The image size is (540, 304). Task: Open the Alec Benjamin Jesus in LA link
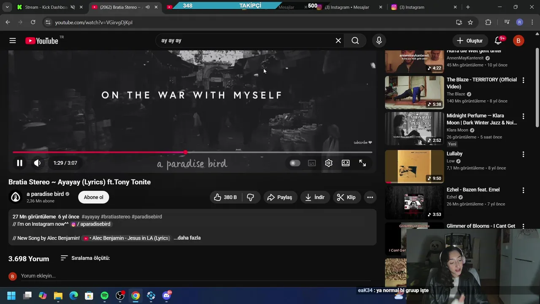(x=127, y=238)
